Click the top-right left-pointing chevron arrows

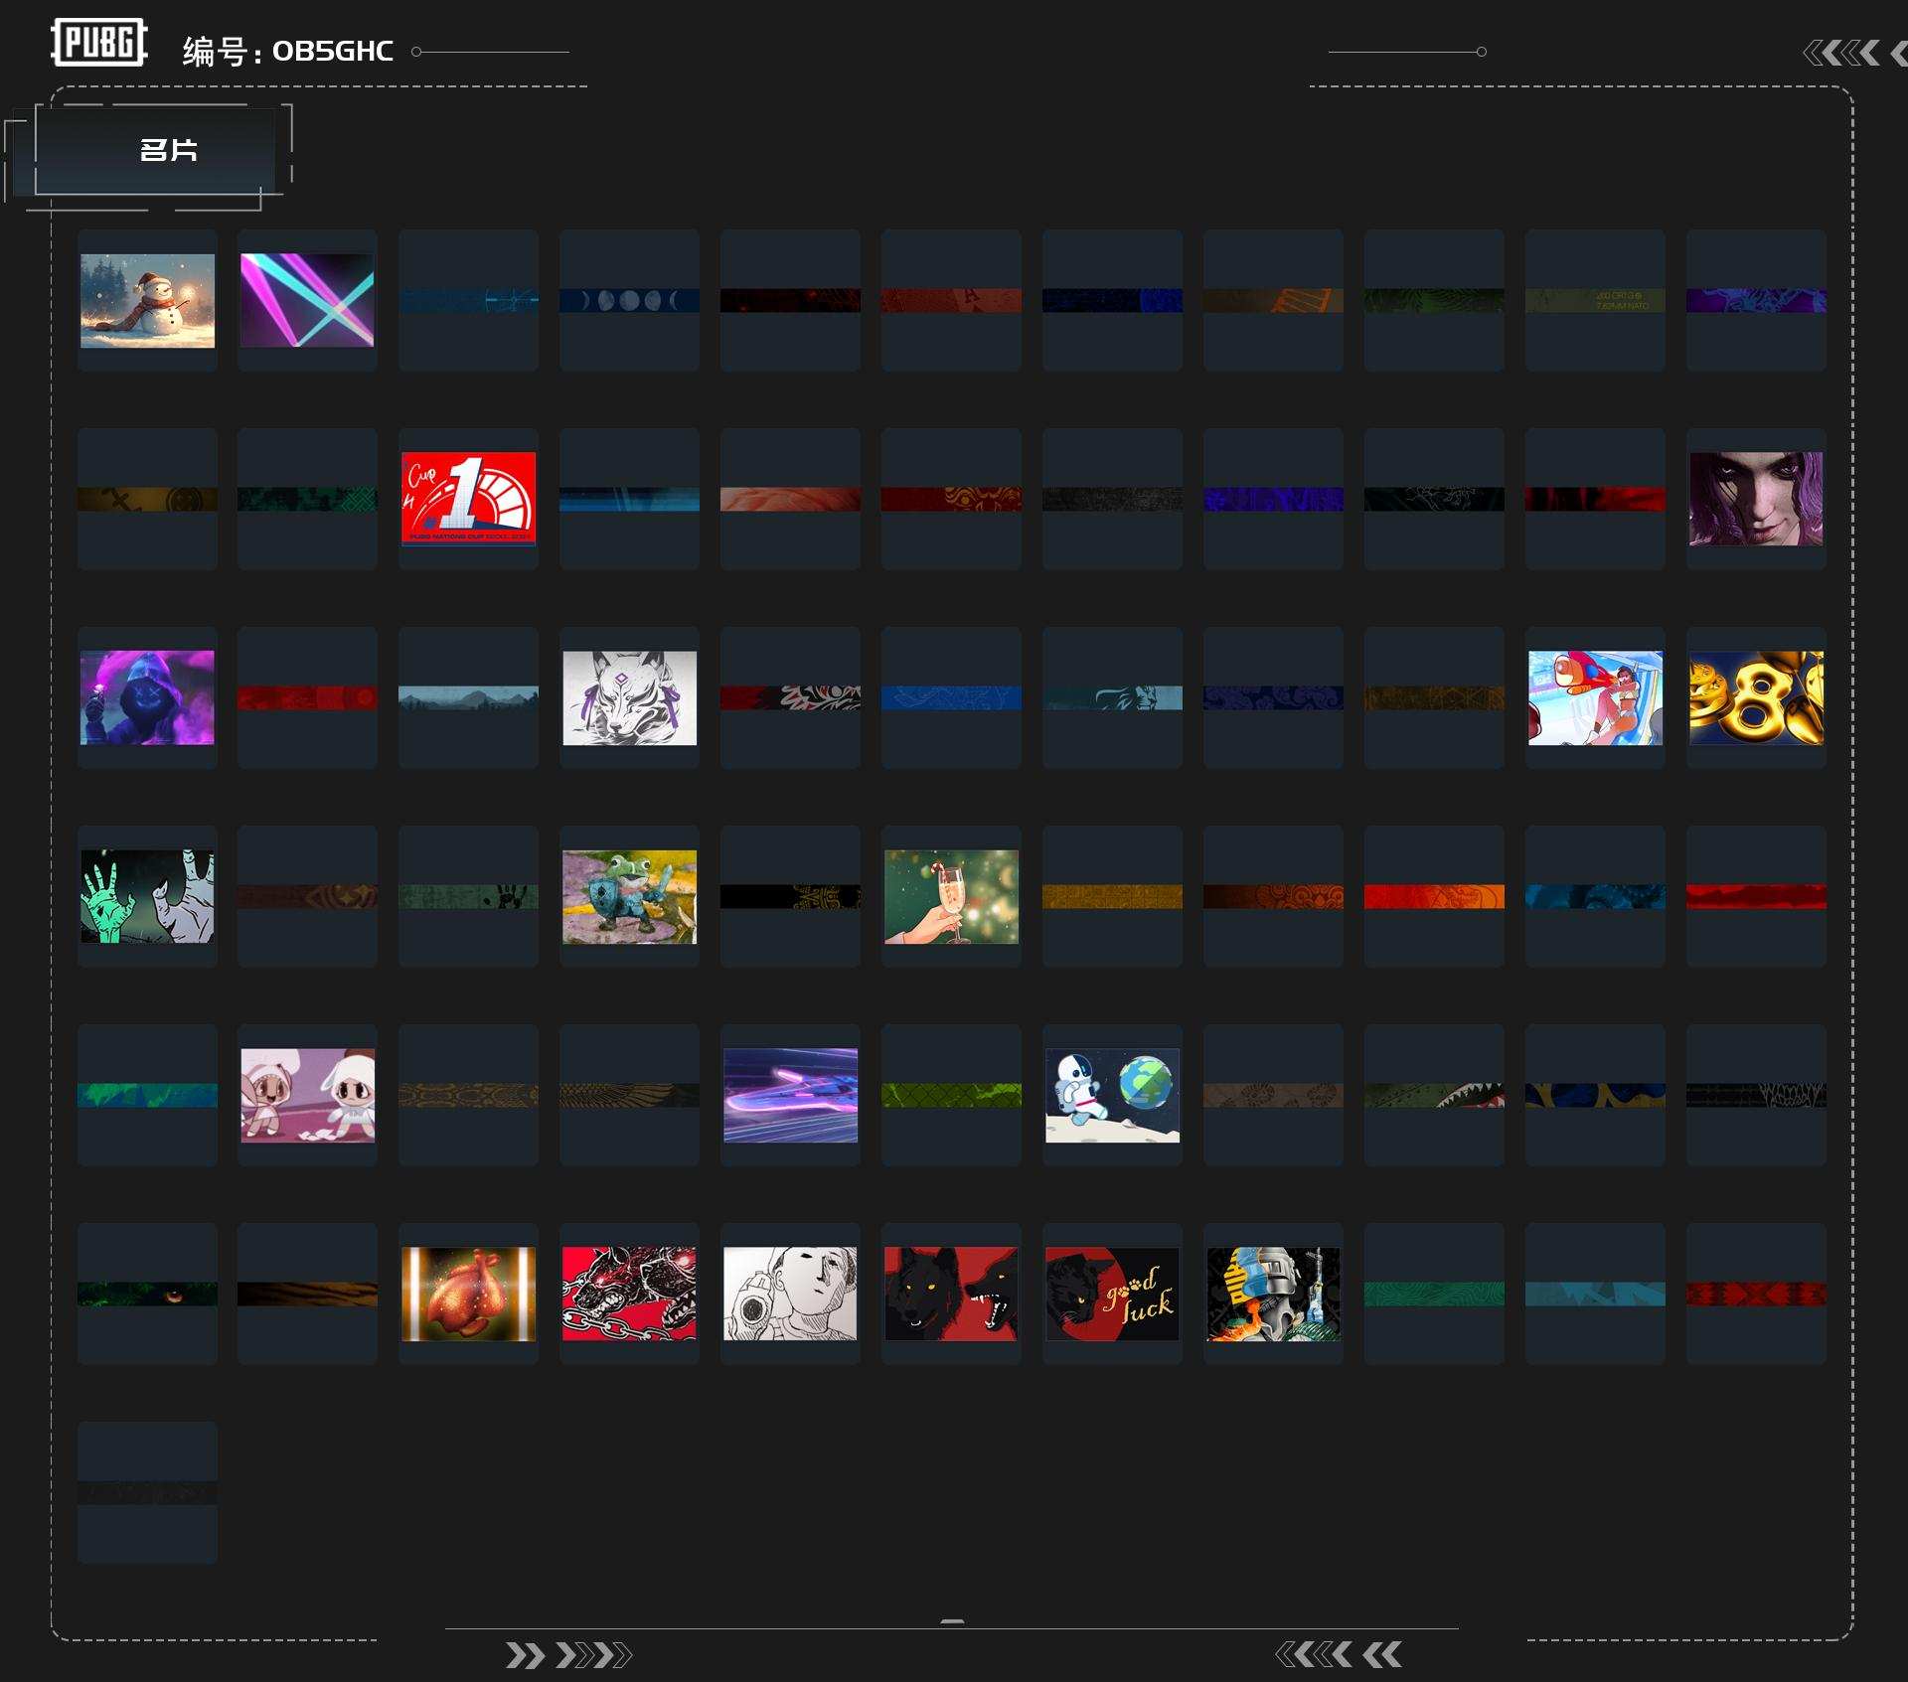click(1843, 53)
